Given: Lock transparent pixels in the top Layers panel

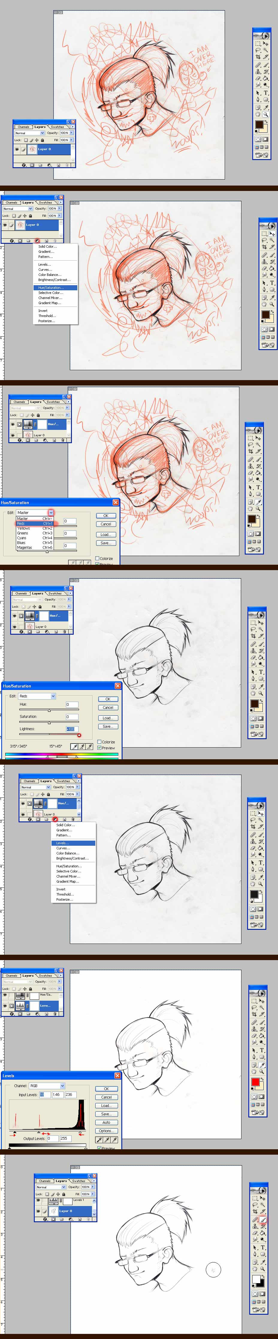Looking at the screenshot, I should 26,140.
